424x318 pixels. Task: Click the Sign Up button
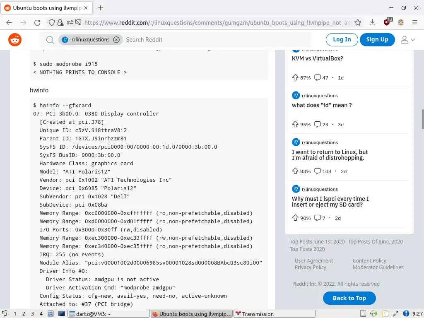click(377, 40)
